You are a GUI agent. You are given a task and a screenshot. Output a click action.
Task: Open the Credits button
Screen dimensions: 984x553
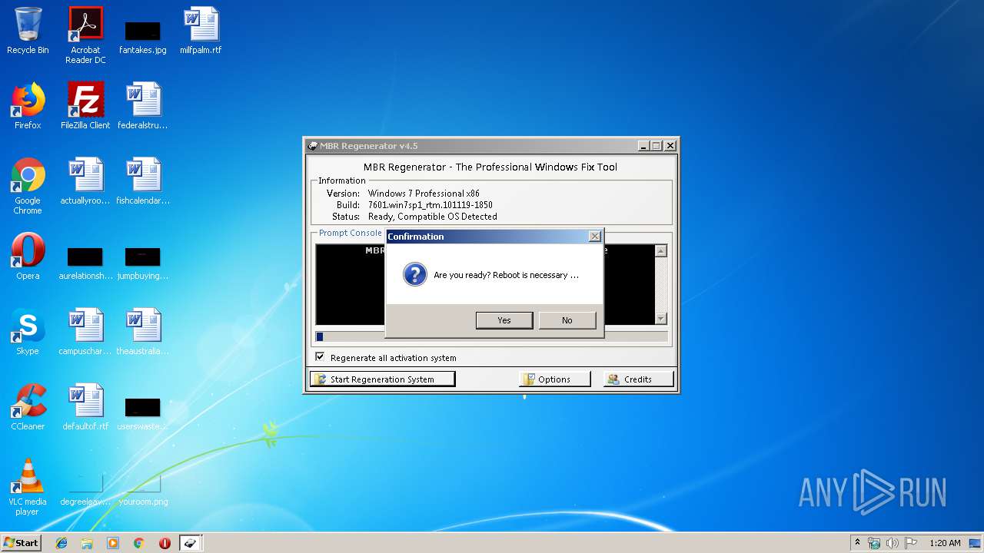pyautogui.click(x=639, y=379)
